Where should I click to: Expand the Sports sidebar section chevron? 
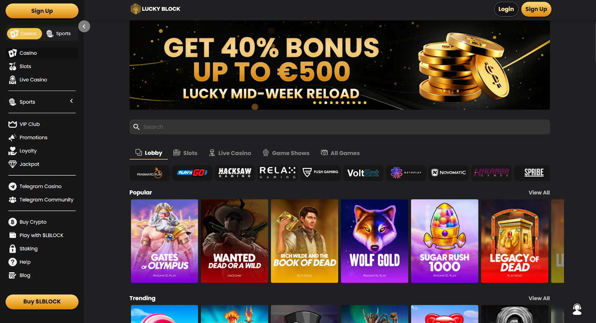click(x=72, y=101)
